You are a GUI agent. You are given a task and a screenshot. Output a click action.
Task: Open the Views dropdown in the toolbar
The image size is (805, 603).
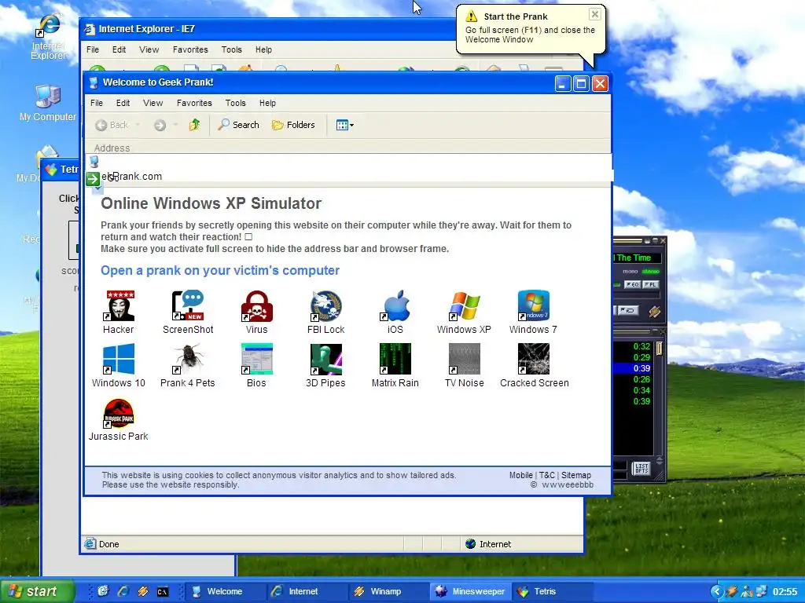344,125
